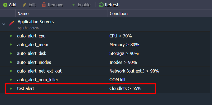This screenshot has height=105, width=212.
Task: Select the Cloudlets > 55% condition cell
Action: tap(125, 88)
